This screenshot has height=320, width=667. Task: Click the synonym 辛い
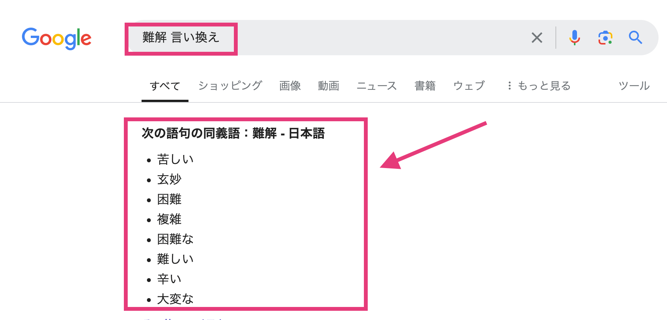pyautogui.click(x=169, y=279)
